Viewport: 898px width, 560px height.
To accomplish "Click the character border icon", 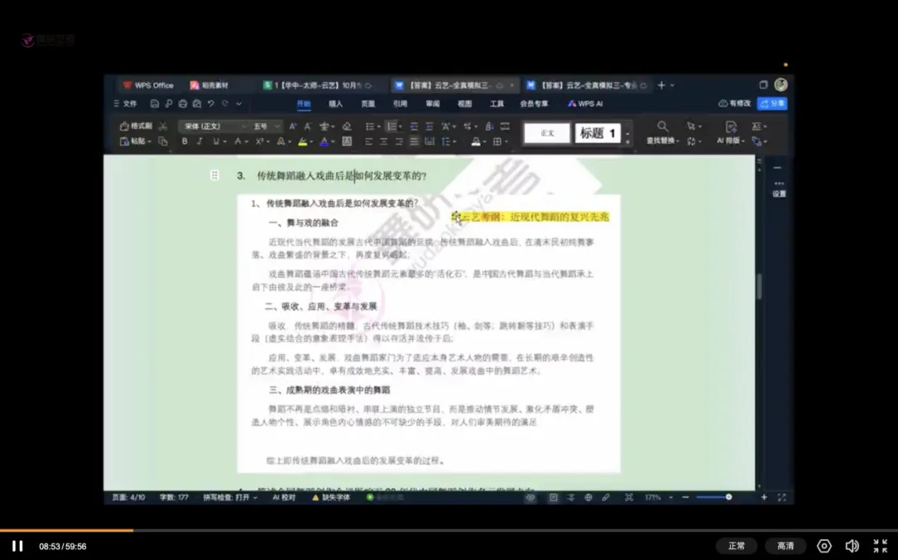I will coord(347,141).
